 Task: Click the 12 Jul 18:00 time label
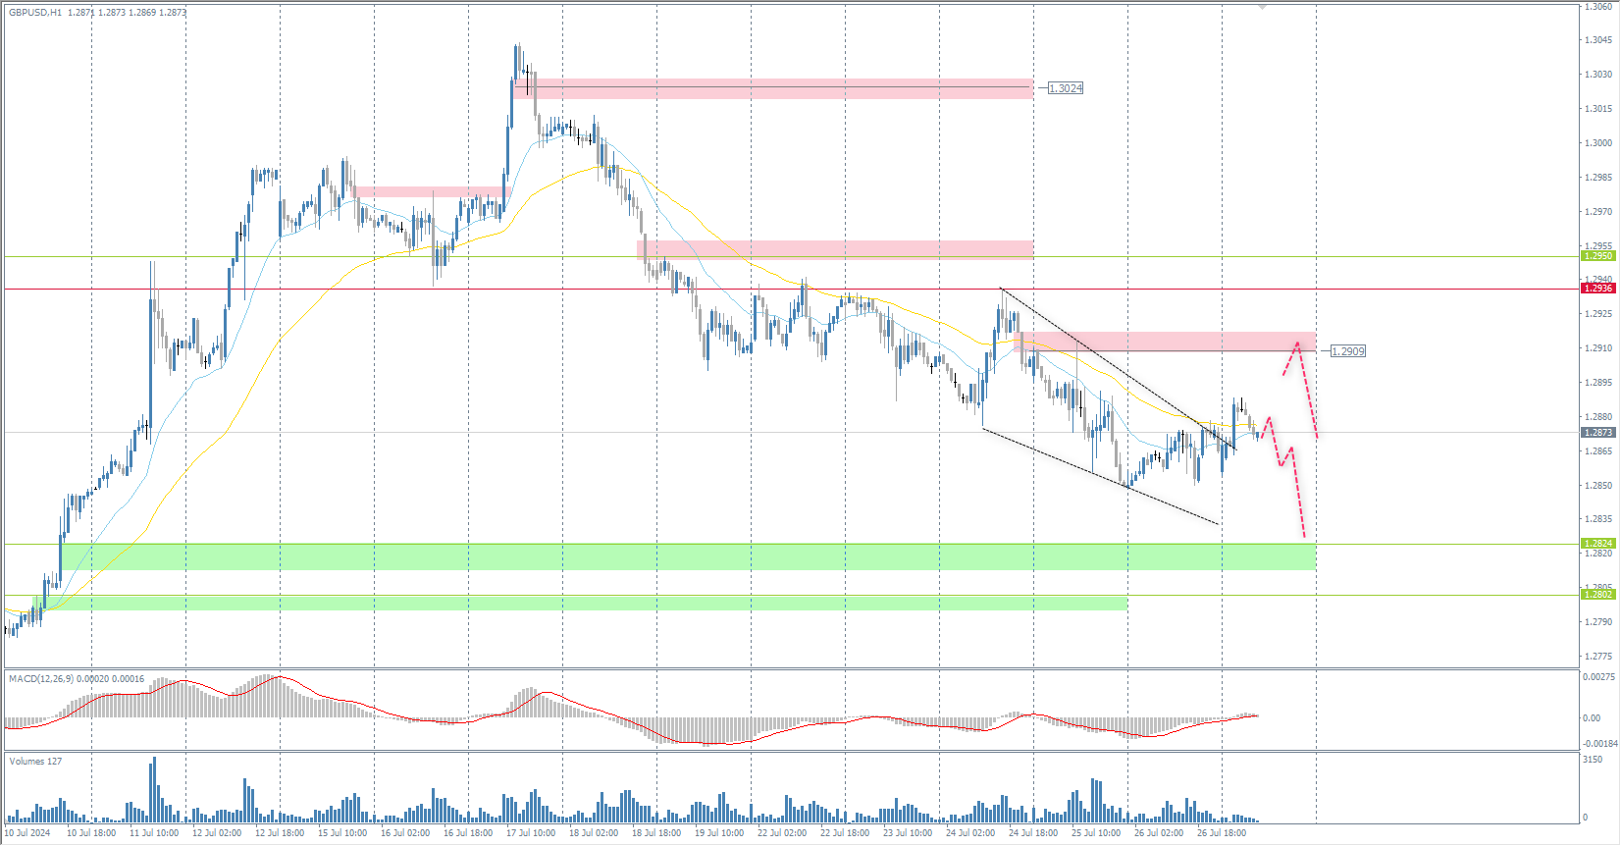280,833
